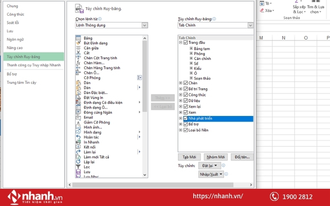The width and height of the screenshot is (330, 206).
Task: Click the Lưu save disk icon
Action: click(x=78, y=172)
